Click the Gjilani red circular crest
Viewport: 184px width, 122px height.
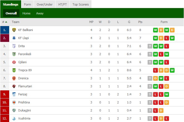pyautogui.click(x=14, y=62)
